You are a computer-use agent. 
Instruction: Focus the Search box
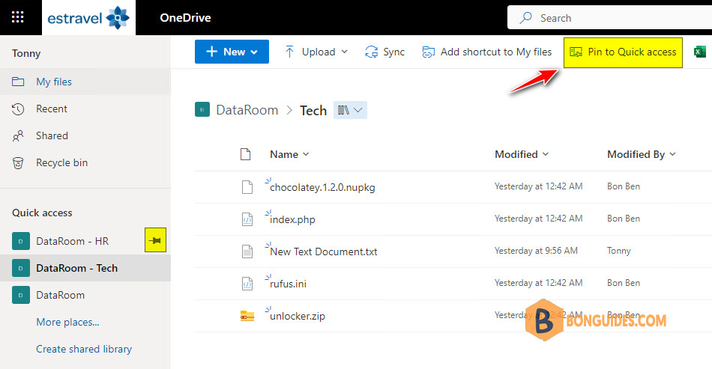click(609, 18)
